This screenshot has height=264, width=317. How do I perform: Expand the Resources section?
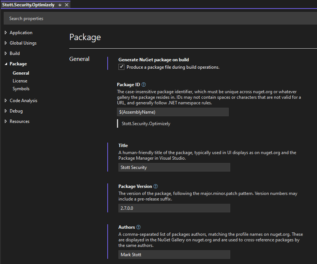[x=6, y=121]
